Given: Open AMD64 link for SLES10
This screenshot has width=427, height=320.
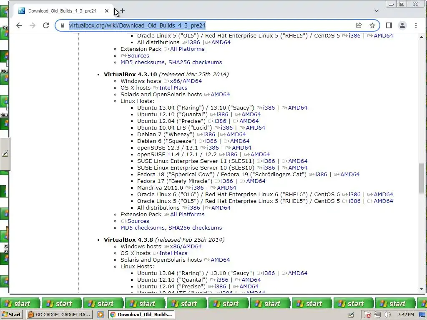Looking at the screenshot, I should coord(298,168).
